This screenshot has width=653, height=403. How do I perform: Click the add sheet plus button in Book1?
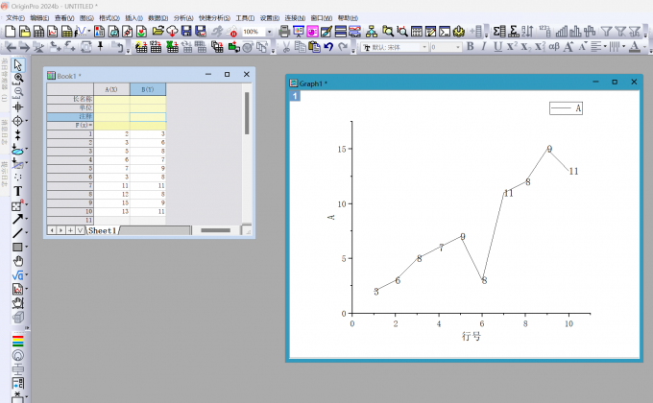[x=70, y=230]
